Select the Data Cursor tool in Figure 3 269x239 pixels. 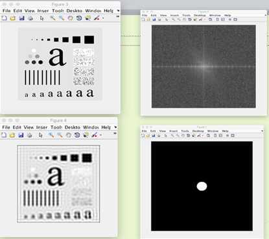pyautogui.click(x=88, y=18)
